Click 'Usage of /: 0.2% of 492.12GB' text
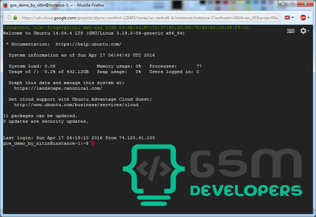Screen dimensions: 316x217 point(49,72)
